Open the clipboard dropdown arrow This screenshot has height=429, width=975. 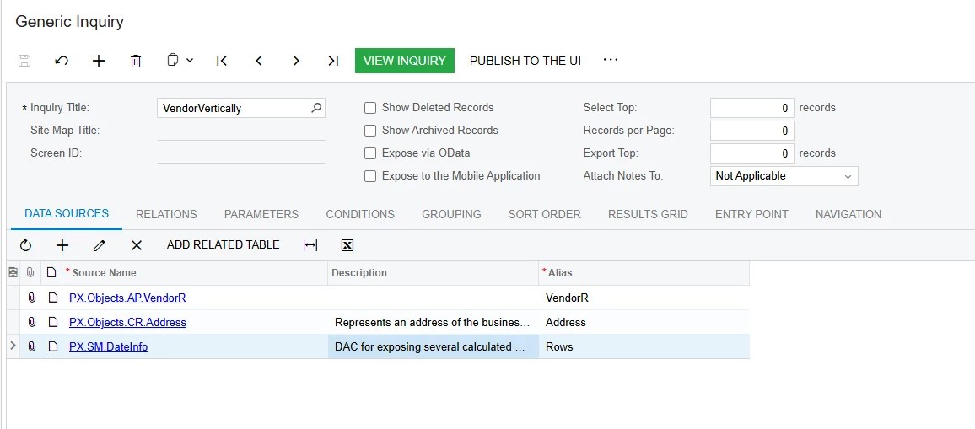[190, 61]
